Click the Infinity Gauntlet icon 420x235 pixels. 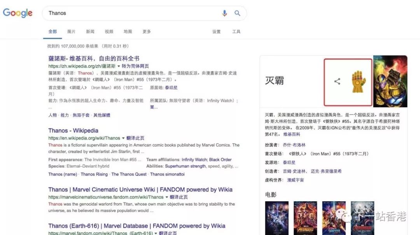359,82
